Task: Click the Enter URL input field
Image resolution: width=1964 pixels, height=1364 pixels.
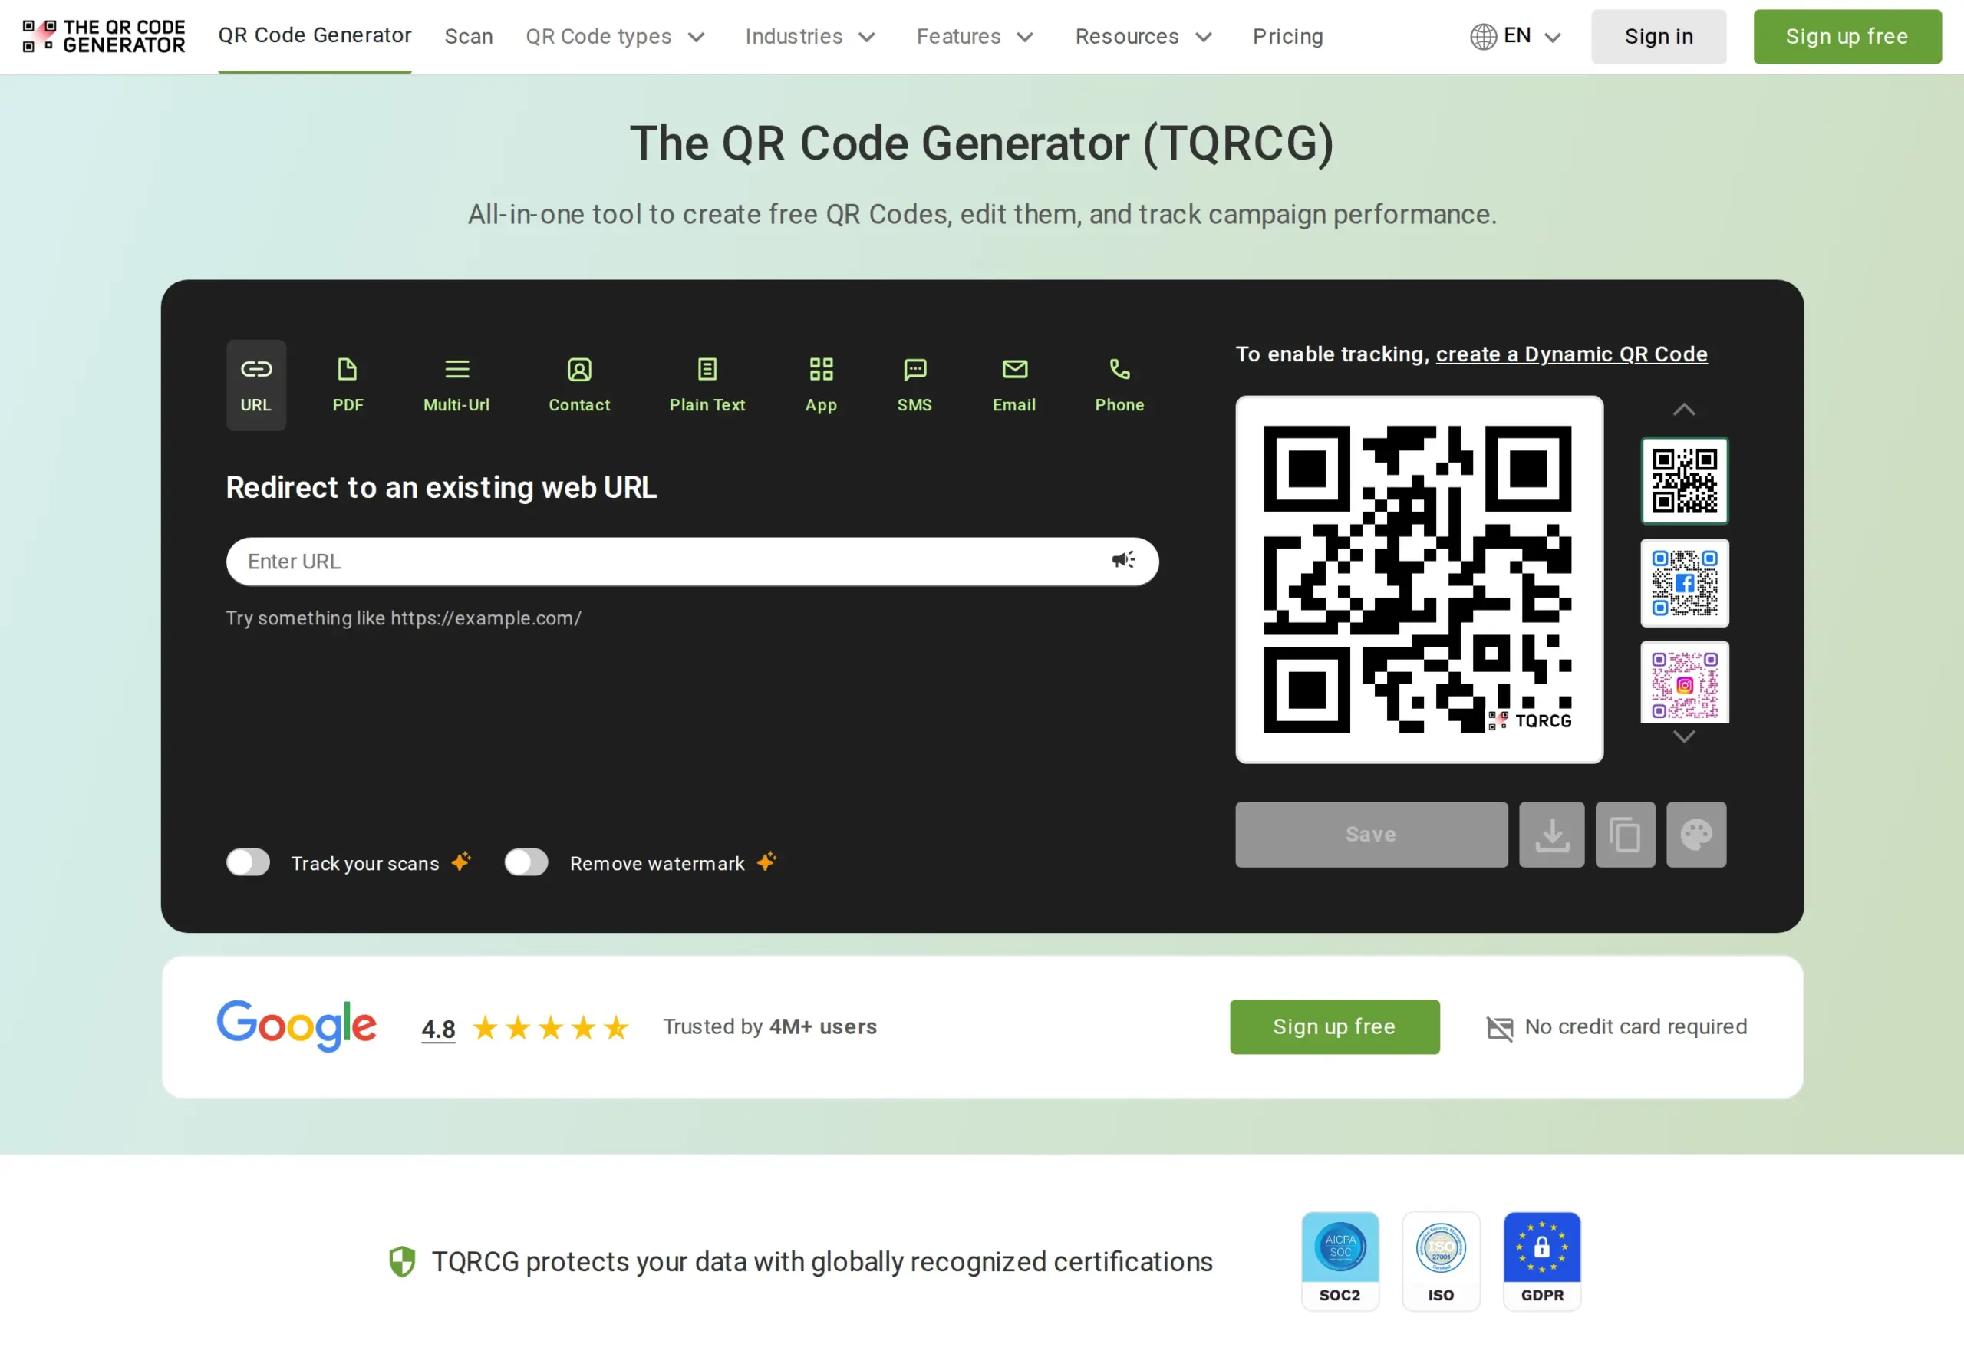Action: [692, 562]
